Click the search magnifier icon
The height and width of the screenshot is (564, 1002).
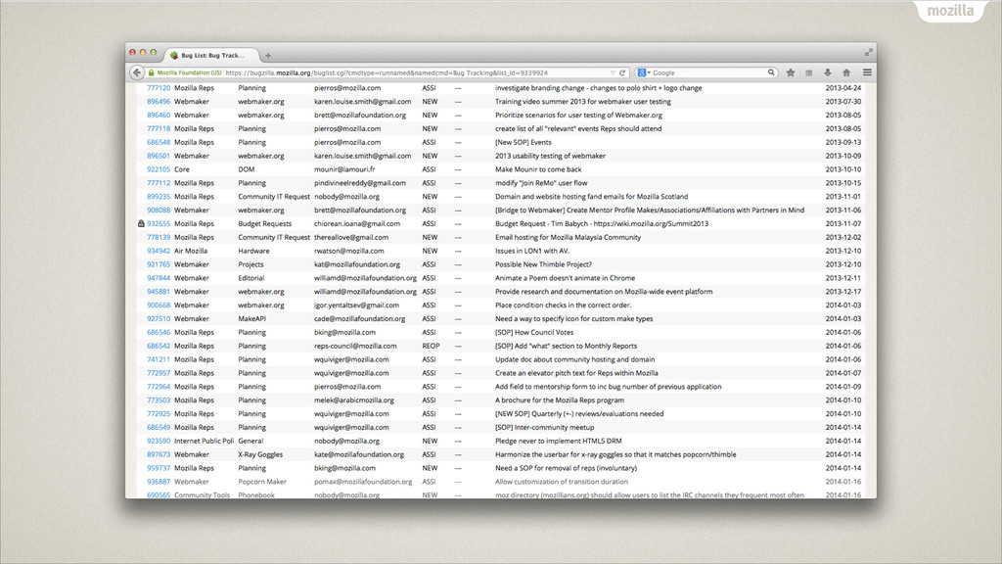pos(771,72)
